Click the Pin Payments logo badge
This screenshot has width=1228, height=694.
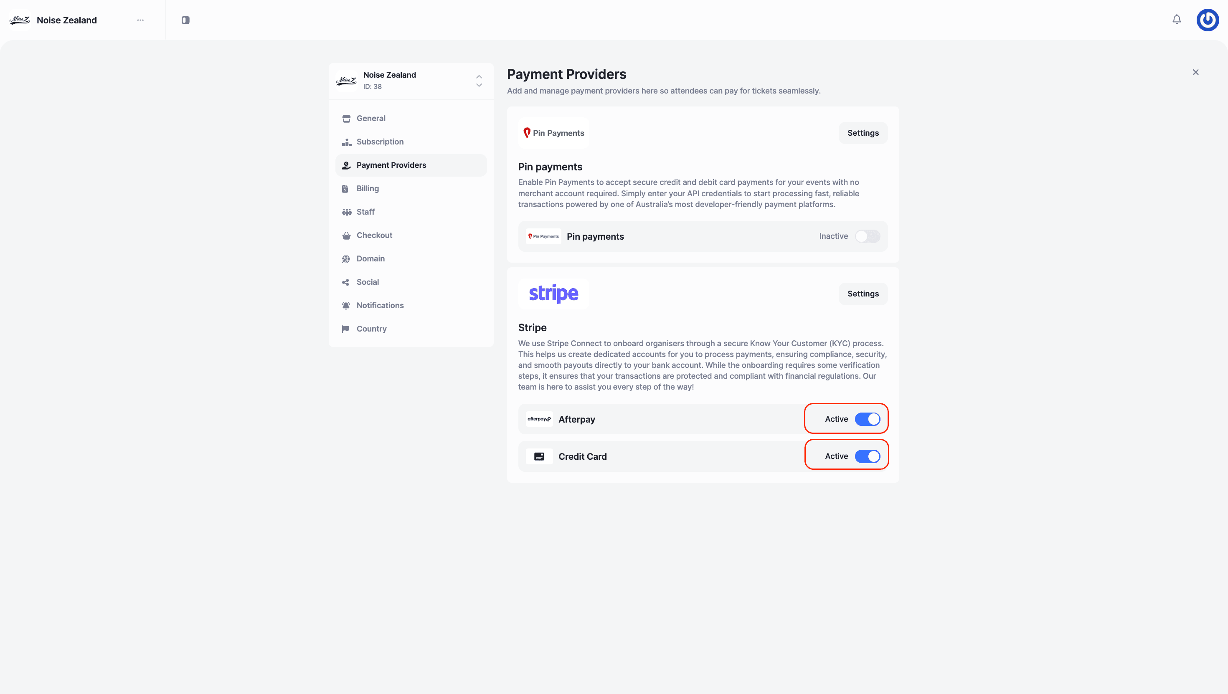[x=553, y=133]
